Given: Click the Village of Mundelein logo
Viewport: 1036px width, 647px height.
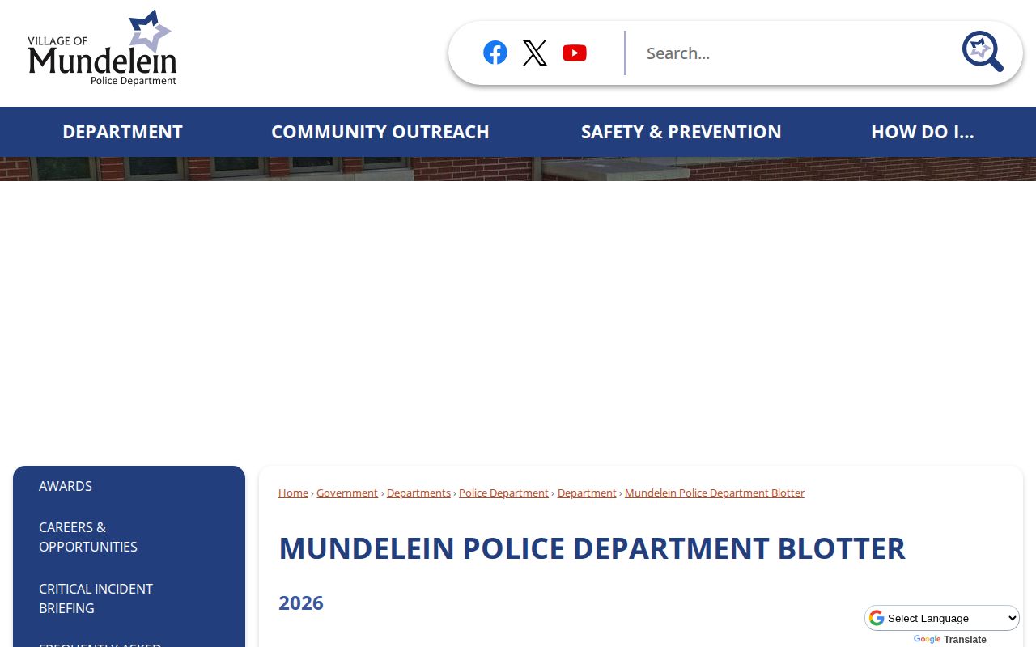Looking at the screenshot, I should pyautogui.click(x=102, y=48).
